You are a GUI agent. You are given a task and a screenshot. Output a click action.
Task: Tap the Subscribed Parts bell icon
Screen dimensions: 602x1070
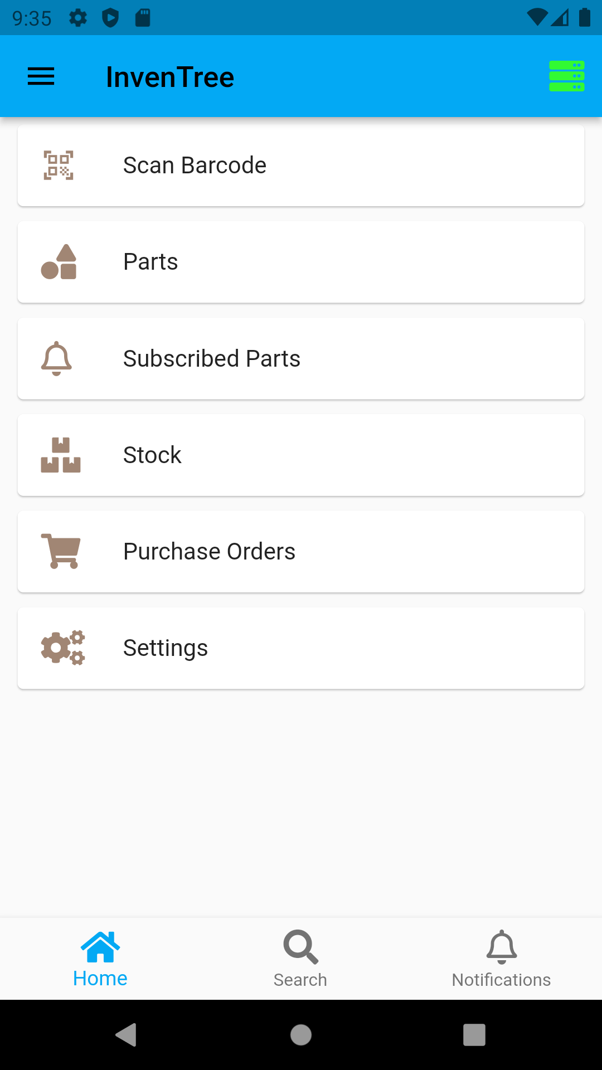tap(57, 358)
